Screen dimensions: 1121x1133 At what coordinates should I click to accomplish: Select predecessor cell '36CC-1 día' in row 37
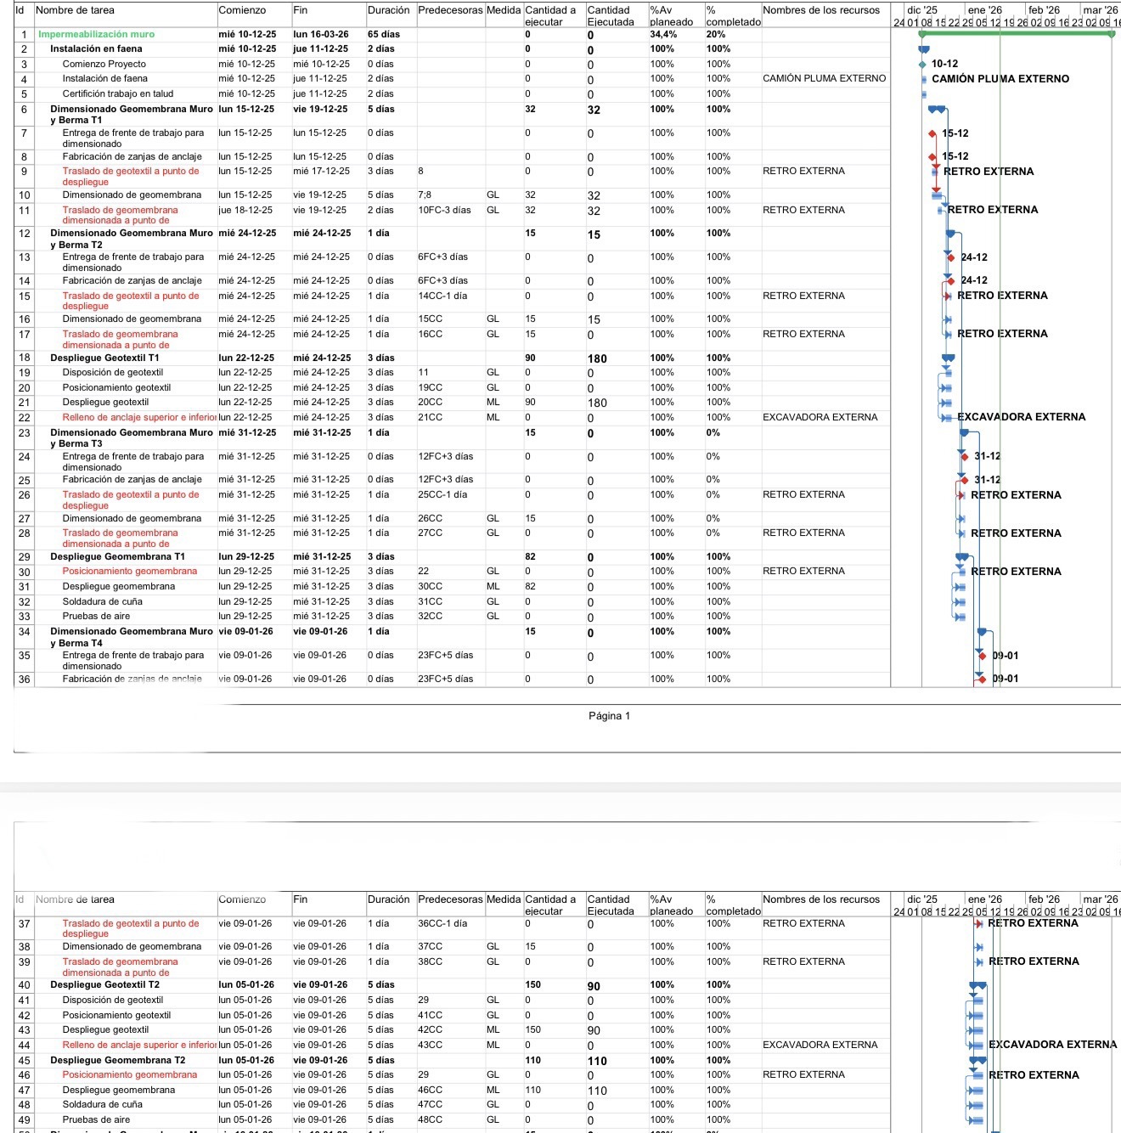(x=442, y=924)
